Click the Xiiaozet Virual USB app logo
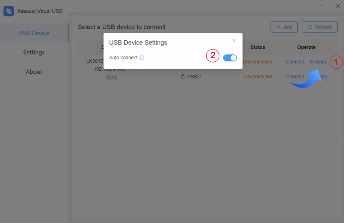The width and height of the screenshot is (344, 223). click(9, 11)
